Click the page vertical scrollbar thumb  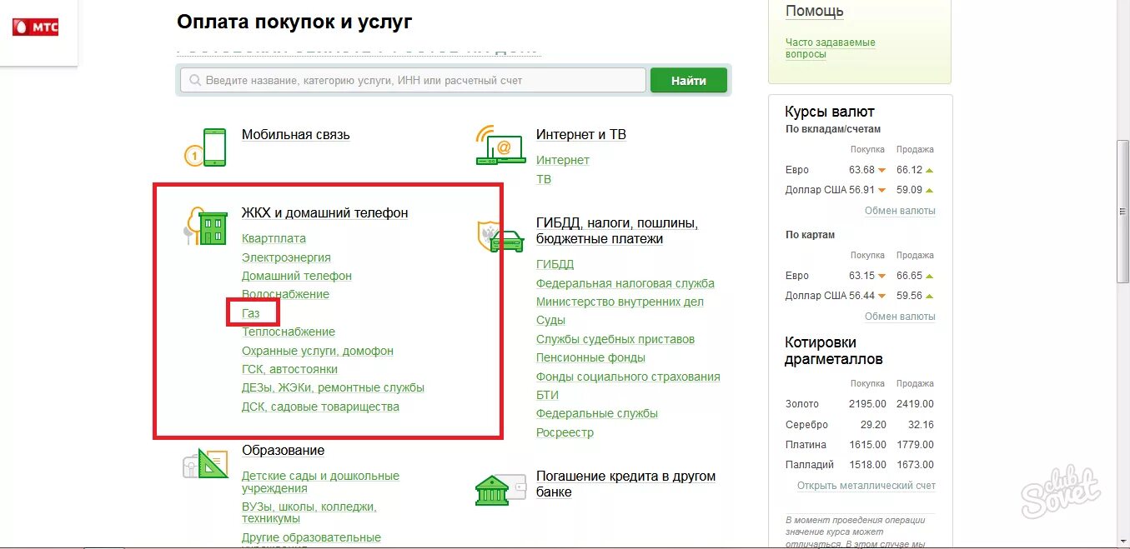click(1122, 213)
